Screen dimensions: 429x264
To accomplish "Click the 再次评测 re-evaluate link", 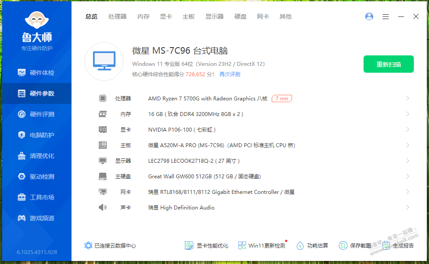I will [x=230, y=74].
